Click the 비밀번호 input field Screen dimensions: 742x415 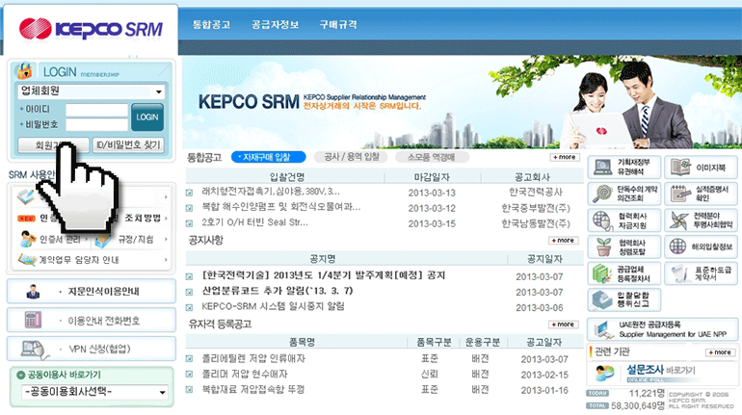coord(96,125)
